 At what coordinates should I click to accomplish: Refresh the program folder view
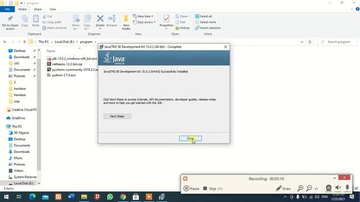point(310,42)
